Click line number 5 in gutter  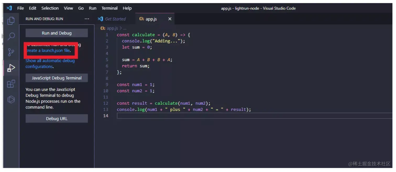[107, 60]
